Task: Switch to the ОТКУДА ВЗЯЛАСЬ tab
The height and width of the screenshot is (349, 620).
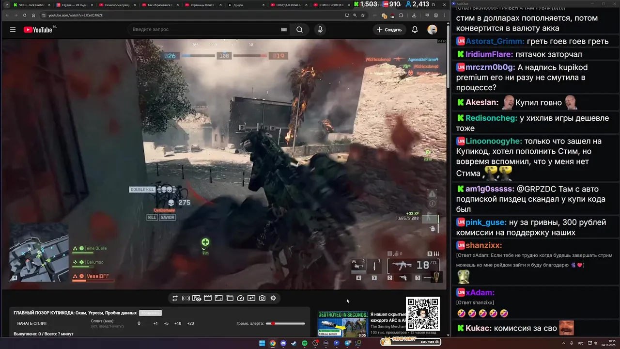Action: point(290,5)
